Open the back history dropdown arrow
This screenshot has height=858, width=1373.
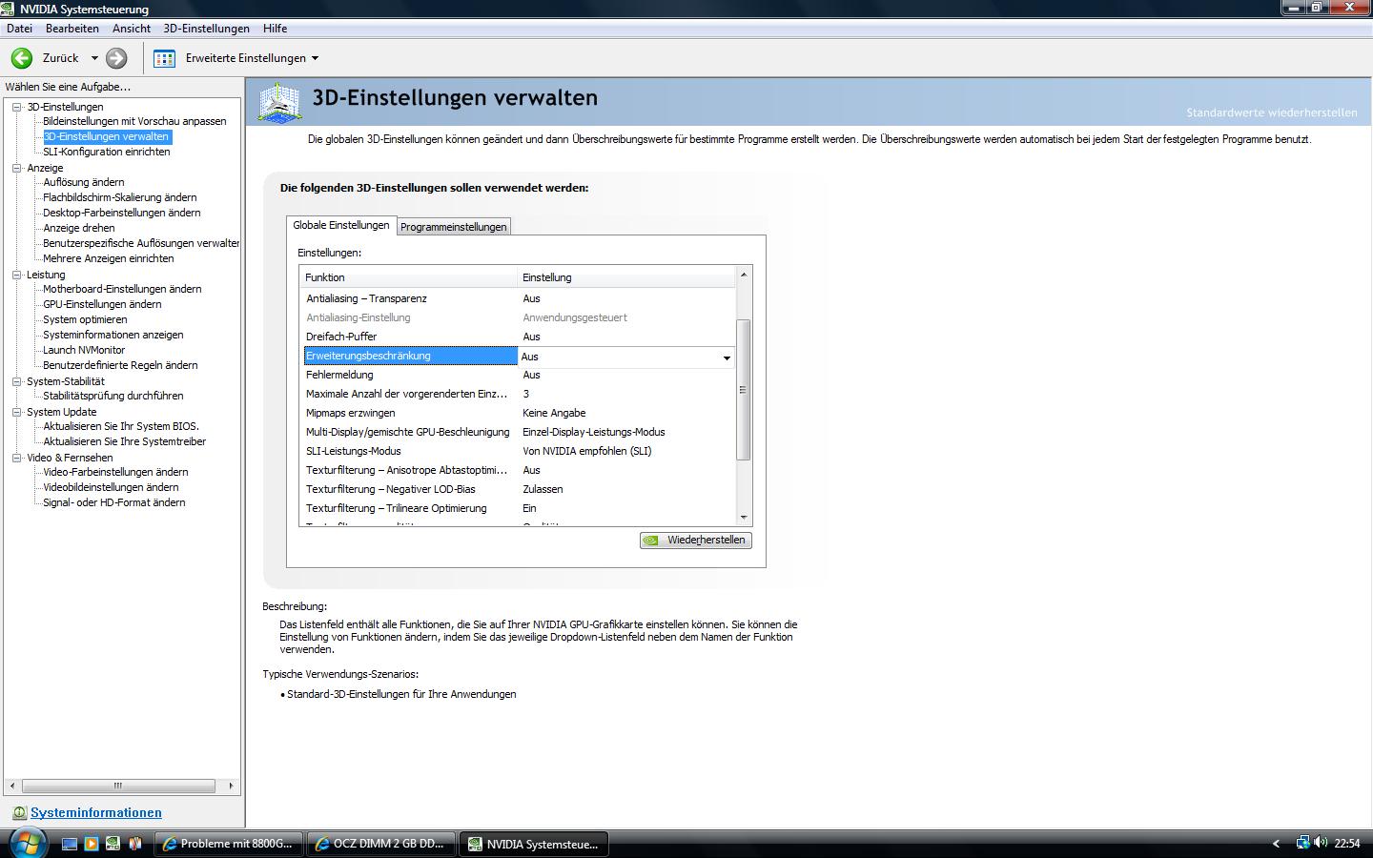[93, 58]
